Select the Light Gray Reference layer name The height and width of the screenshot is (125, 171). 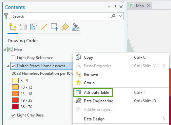tap(35, 58)
